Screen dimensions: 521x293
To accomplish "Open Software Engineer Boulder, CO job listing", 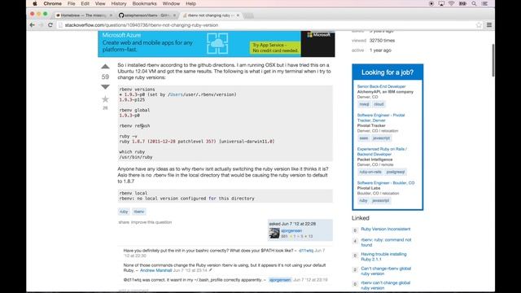I will 386,182.
